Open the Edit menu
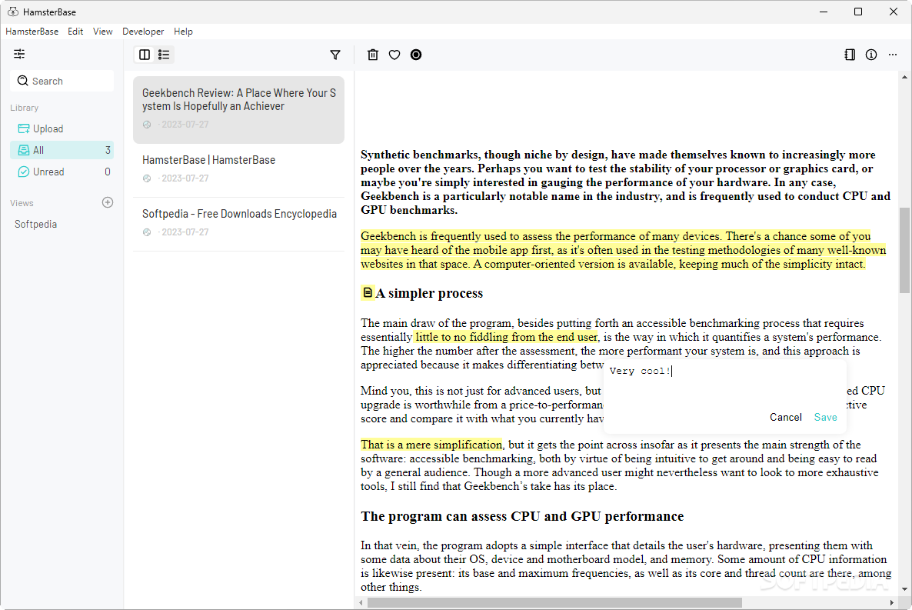 75,32
